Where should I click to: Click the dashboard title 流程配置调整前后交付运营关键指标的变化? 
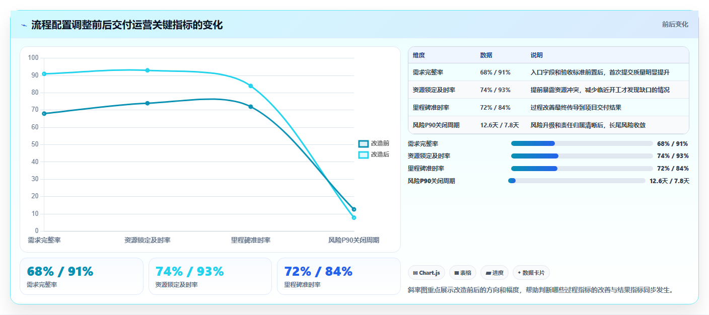pos(127,25)
